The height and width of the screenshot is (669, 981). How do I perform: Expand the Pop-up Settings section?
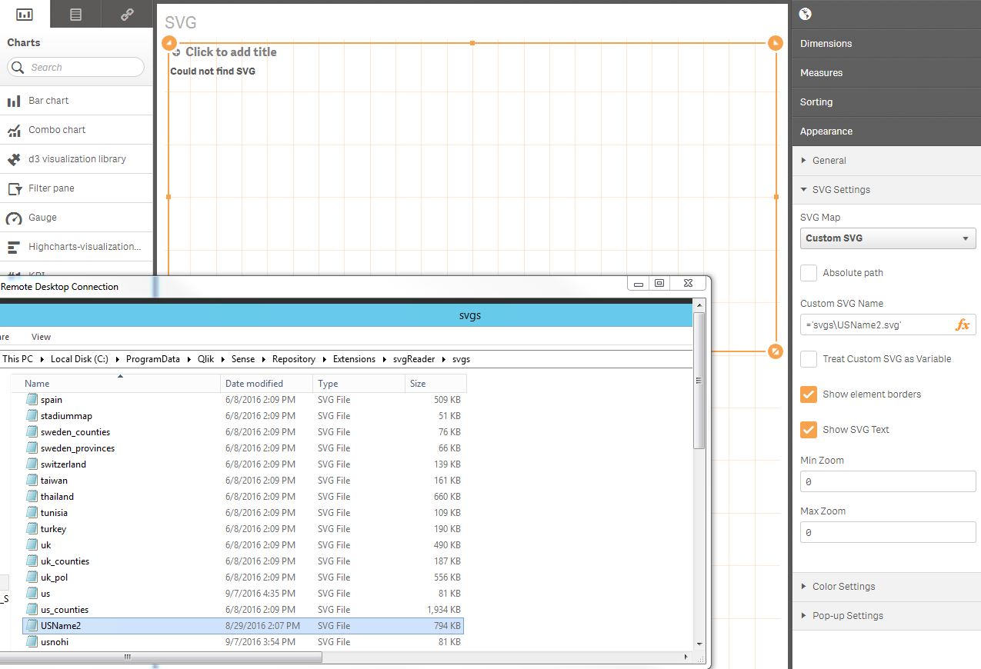[848, 615]
